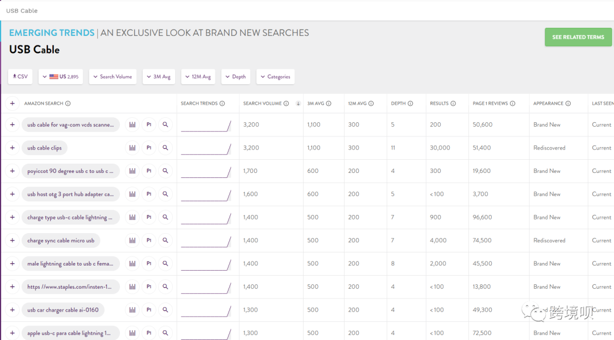
Task: View trend sparkline for charge sync cable micro usb
Action: click(206, 241)
